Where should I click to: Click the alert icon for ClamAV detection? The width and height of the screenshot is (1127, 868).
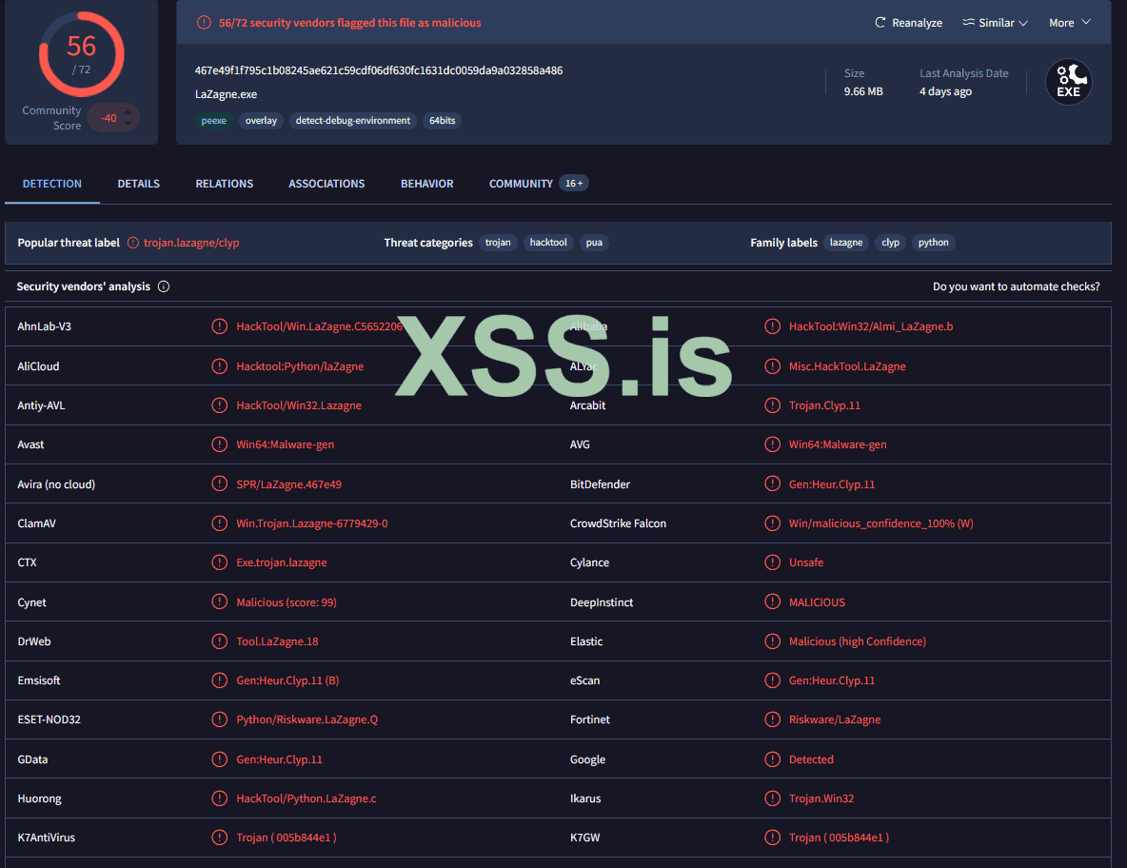219,523
